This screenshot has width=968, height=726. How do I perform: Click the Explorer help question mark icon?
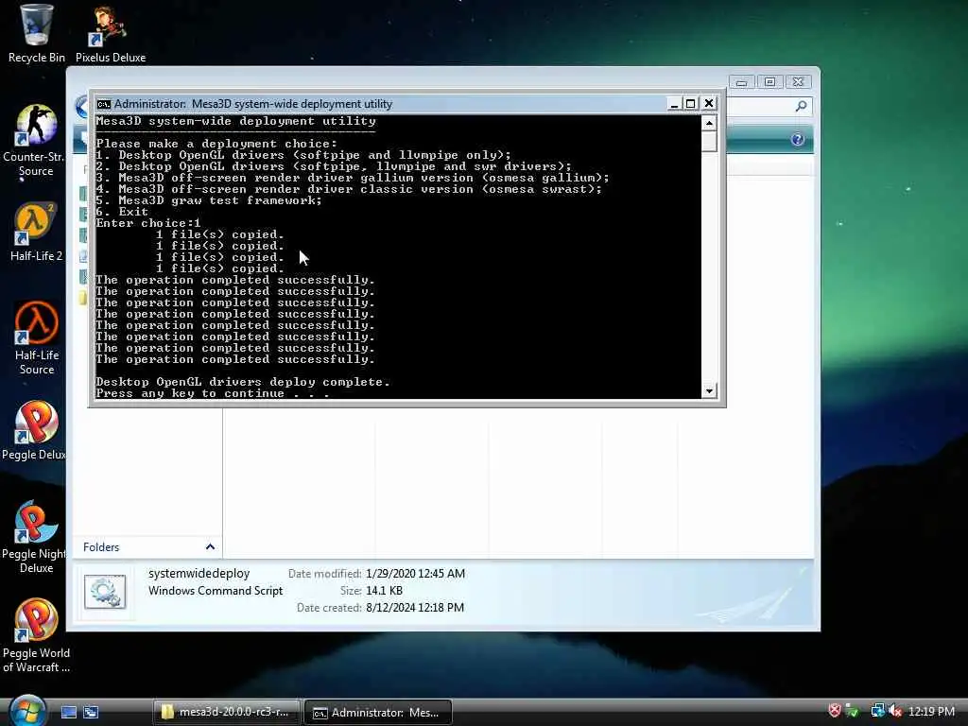[x=797, y=139]
